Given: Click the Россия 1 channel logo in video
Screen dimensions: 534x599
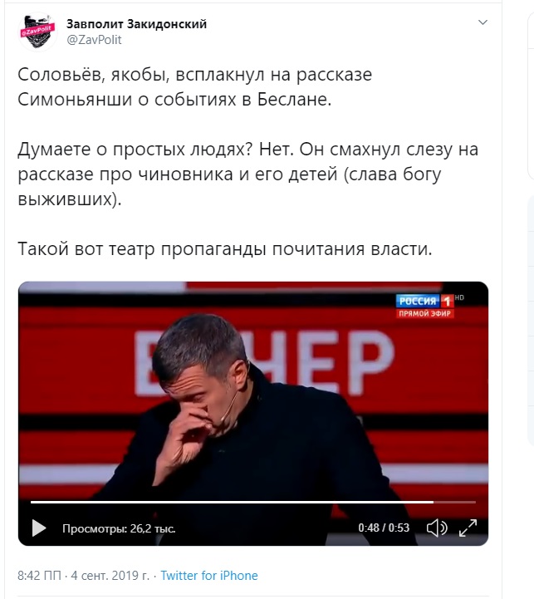Looking at the screenshot, I should click(424, 301).
